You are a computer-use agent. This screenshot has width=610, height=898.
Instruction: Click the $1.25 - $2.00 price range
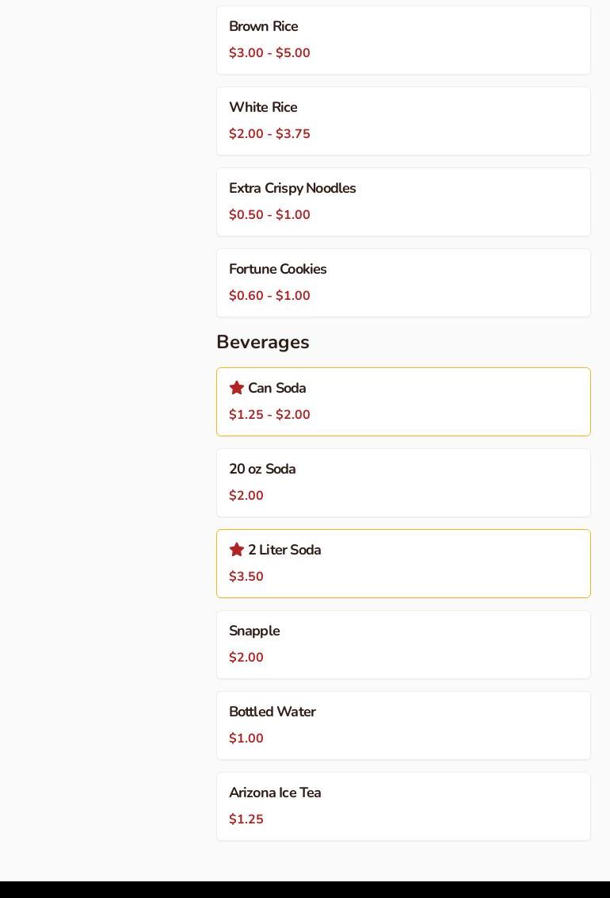[x=269, y=415]
